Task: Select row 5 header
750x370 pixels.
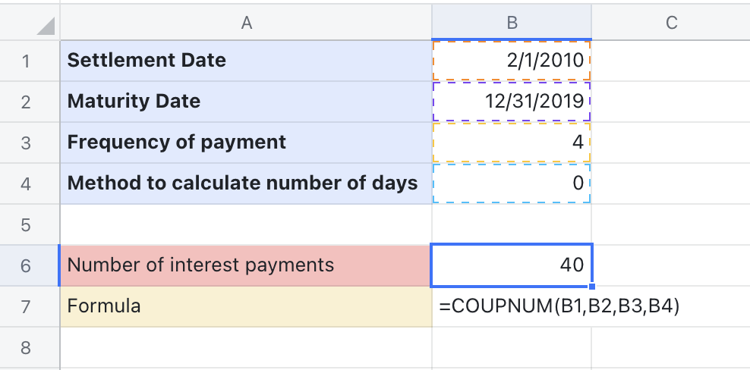Action: 27,224
